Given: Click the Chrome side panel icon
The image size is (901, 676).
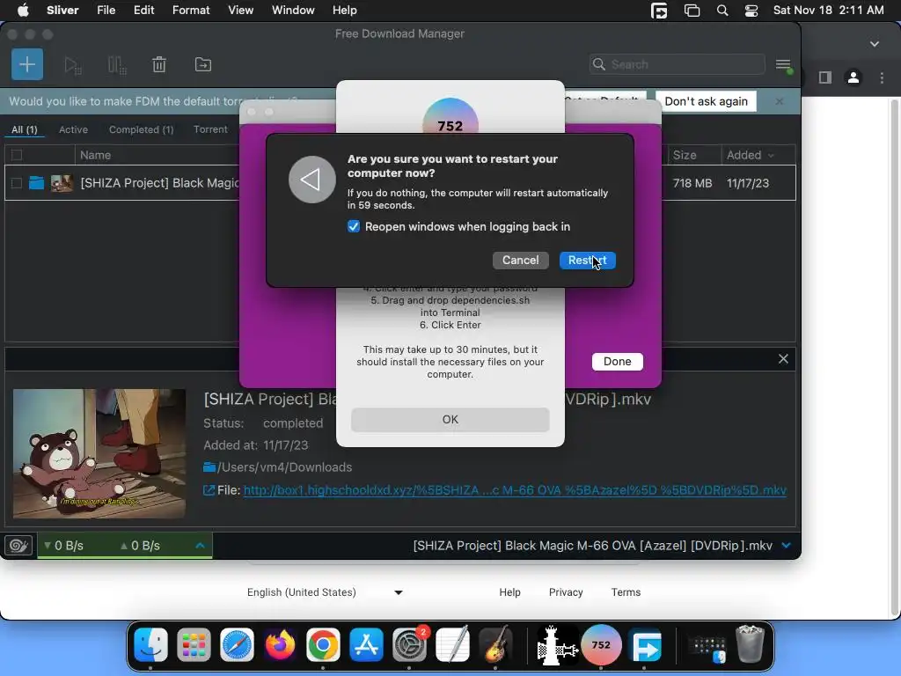Looking at the screenshot, I should click(x=825, y=77).
